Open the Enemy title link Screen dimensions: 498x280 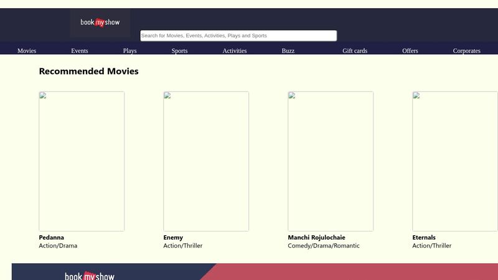173,238
